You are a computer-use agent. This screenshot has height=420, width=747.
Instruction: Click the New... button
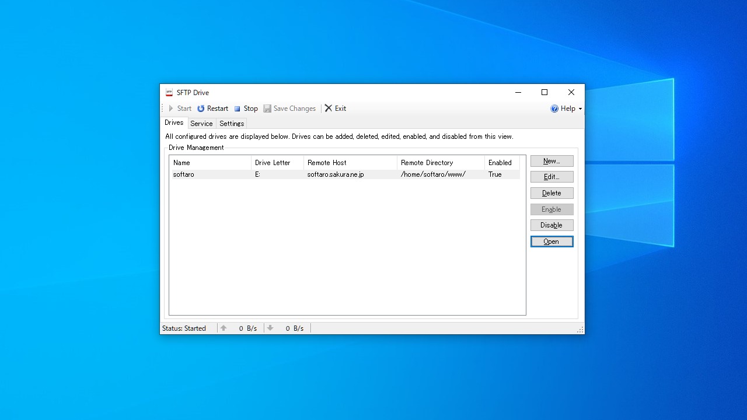pyautogui.click(x=551, y=161)
